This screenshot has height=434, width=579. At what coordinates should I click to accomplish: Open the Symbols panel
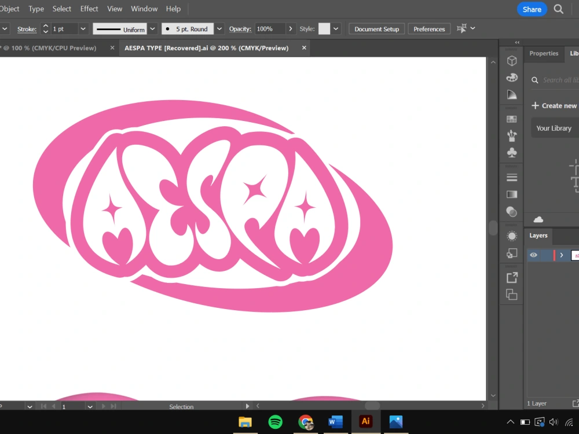coord(512,152)
